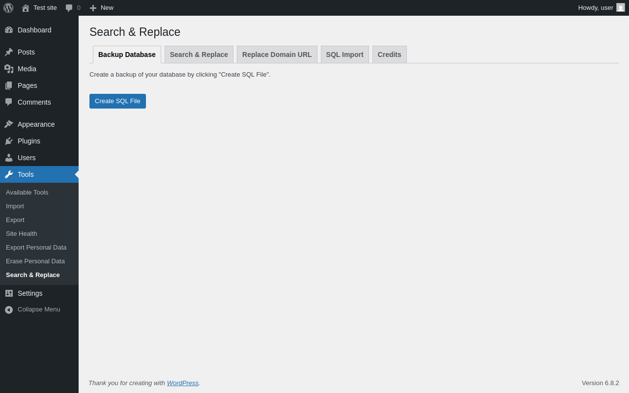Screen dimensions: 629x393
Task: Click the user avatar in admin bar
Action: click(621, 7)
